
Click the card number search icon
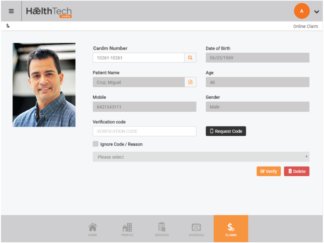(190, 58)
